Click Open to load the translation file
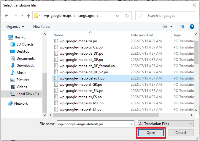200x141 pixels. point(151,133)
